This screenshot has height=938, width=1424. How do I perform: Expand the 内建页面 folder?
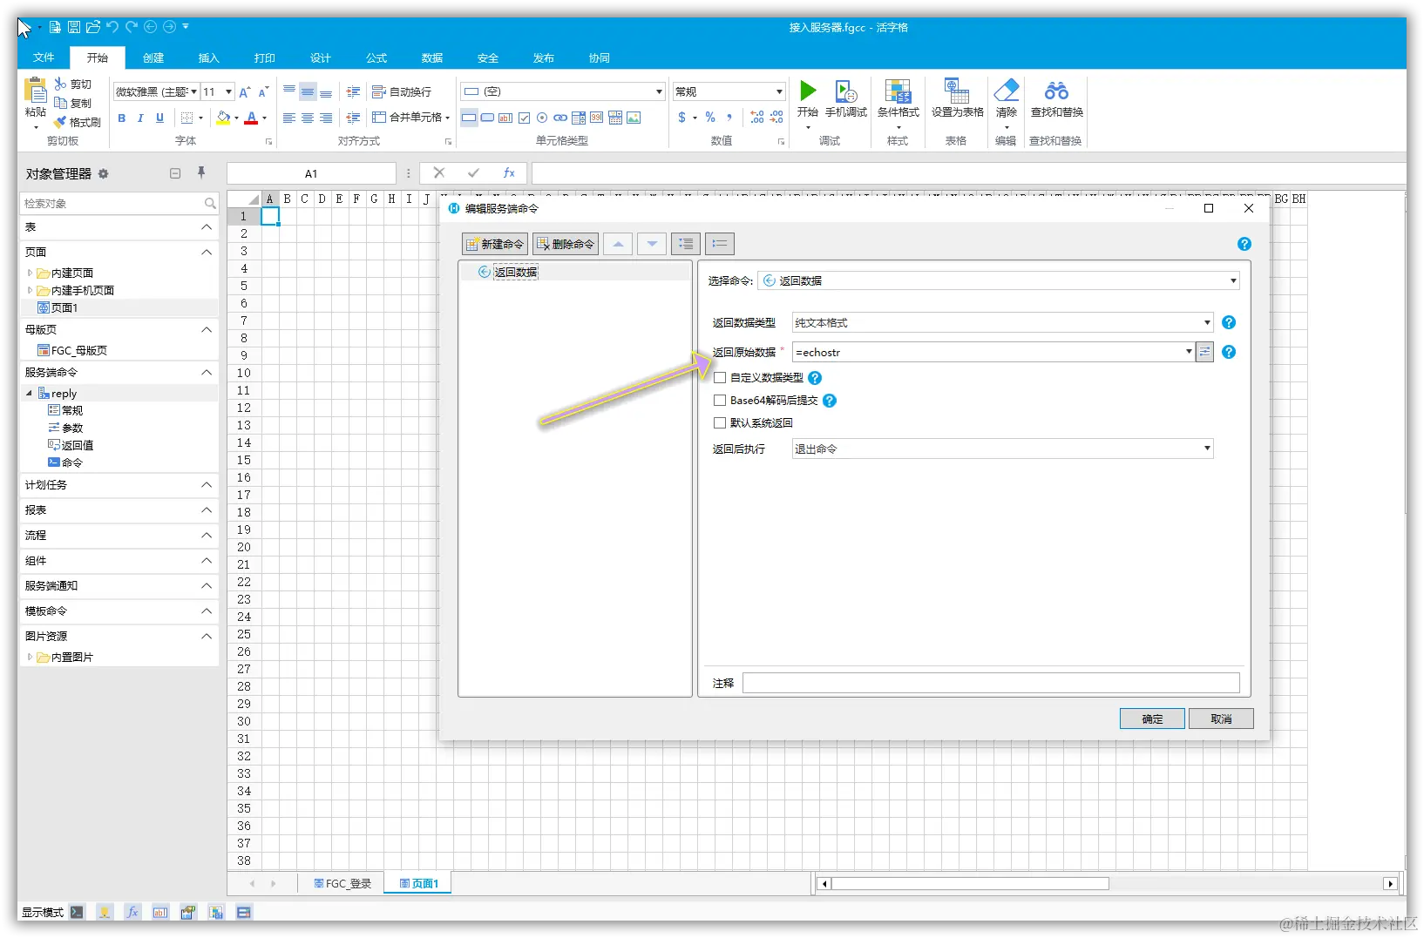tap(30, 273)
